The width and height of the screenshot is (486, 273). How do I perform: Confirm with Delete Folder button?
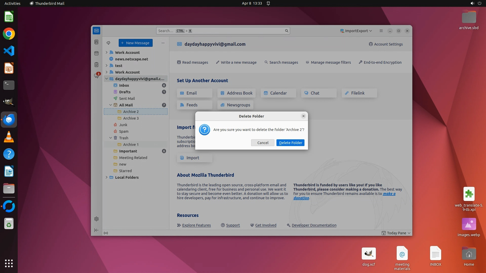[x=290, y=143]
